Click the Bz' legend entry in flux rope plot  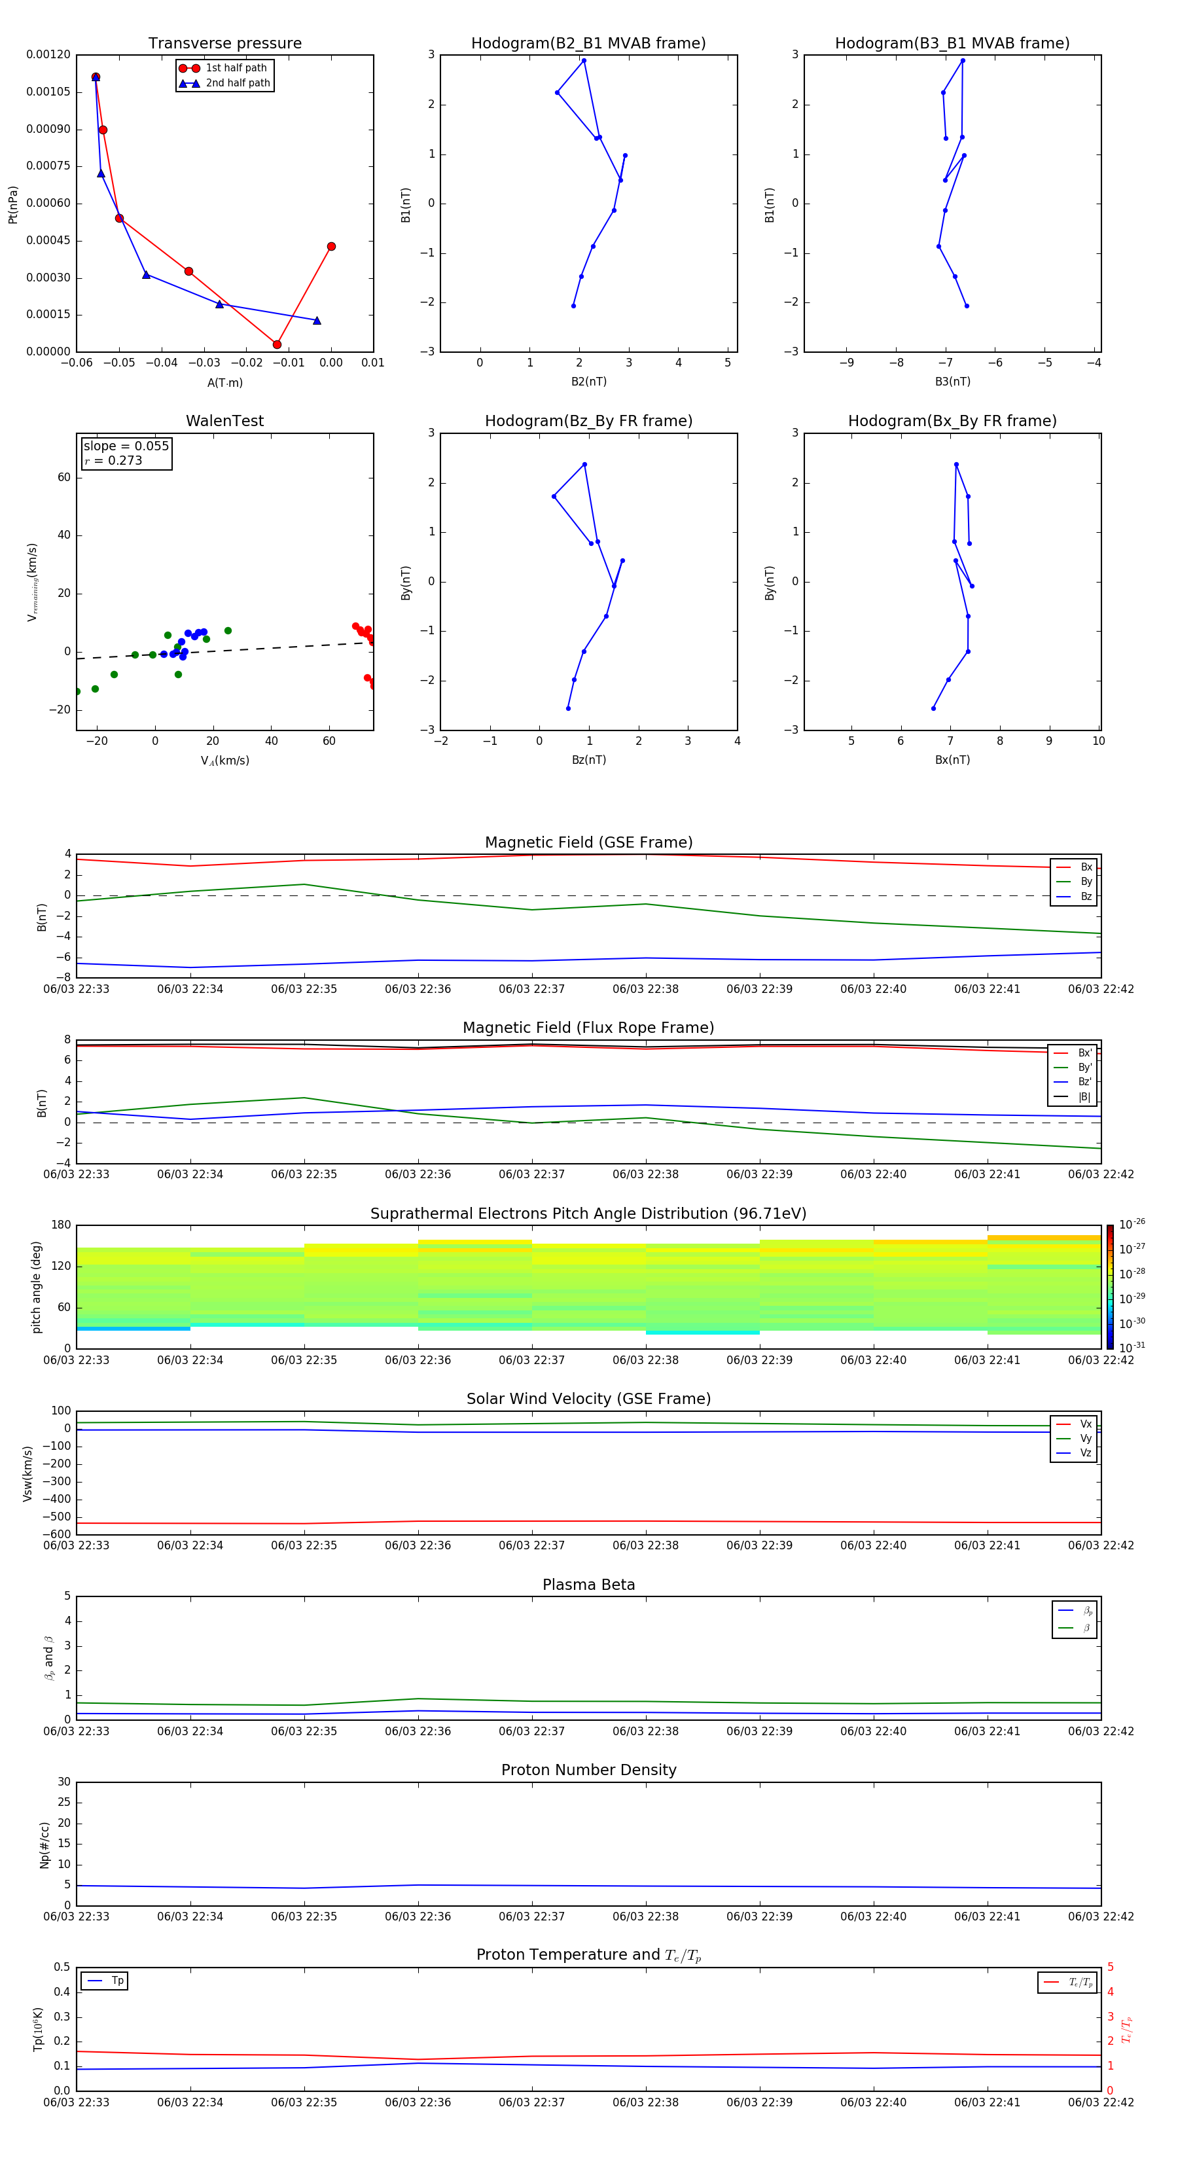coord(1073,1083)
